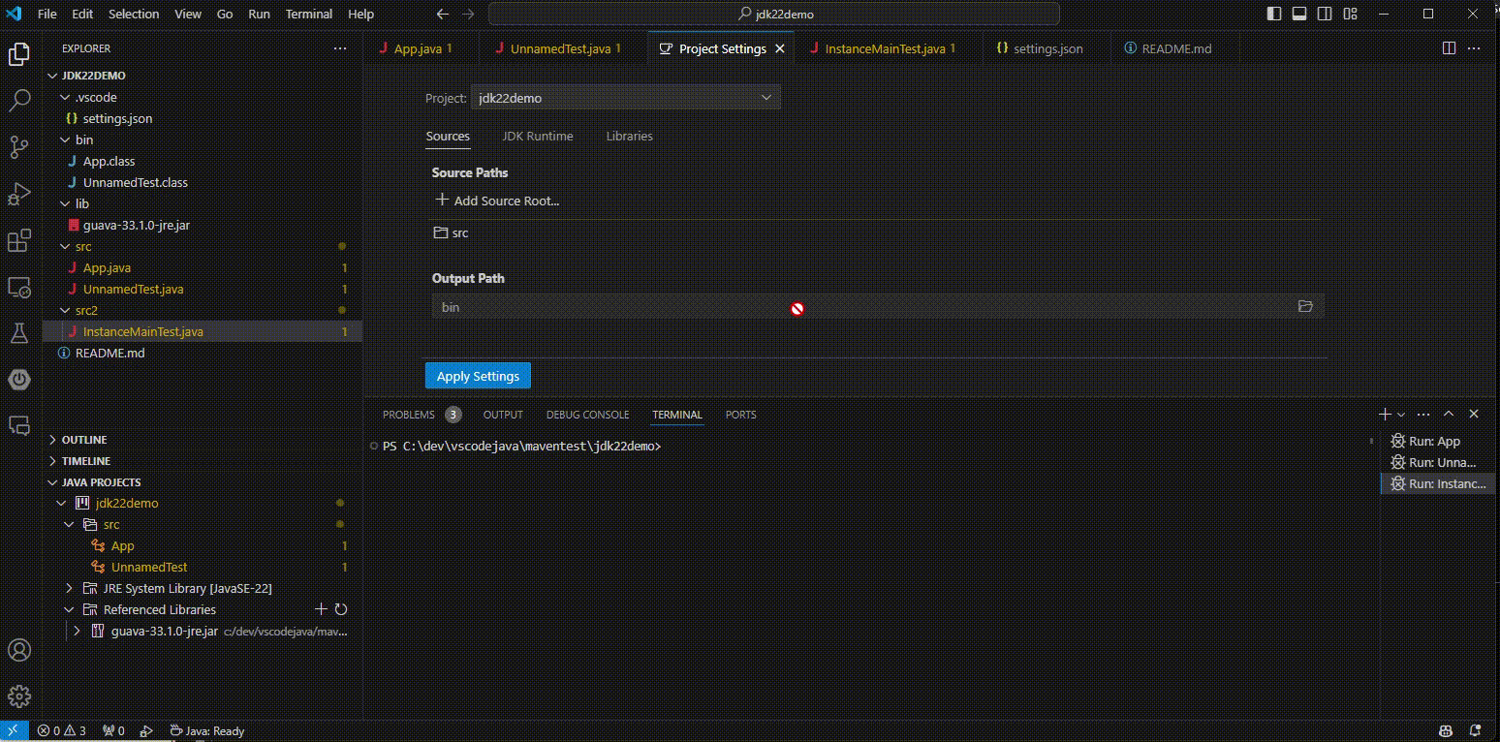Viewport: 1500px width, 742px height.
Task: Add a jar to Referenced Libraries
Action: (321, 609)
